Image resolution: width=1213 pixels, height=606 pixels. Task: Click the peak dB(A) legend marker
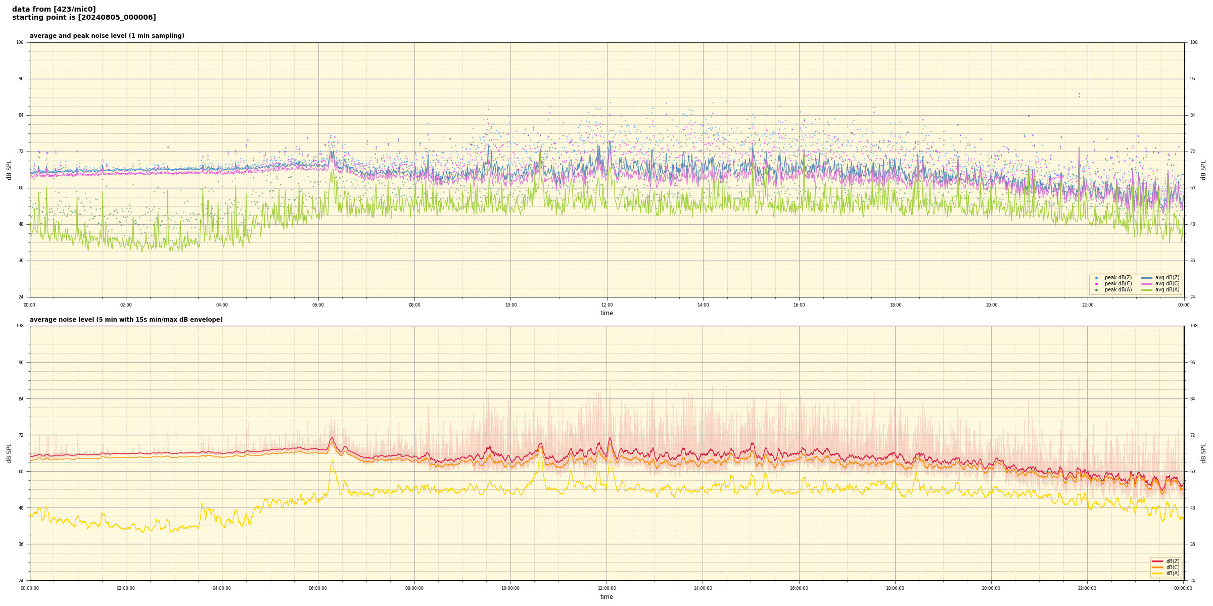(1096, 290)
